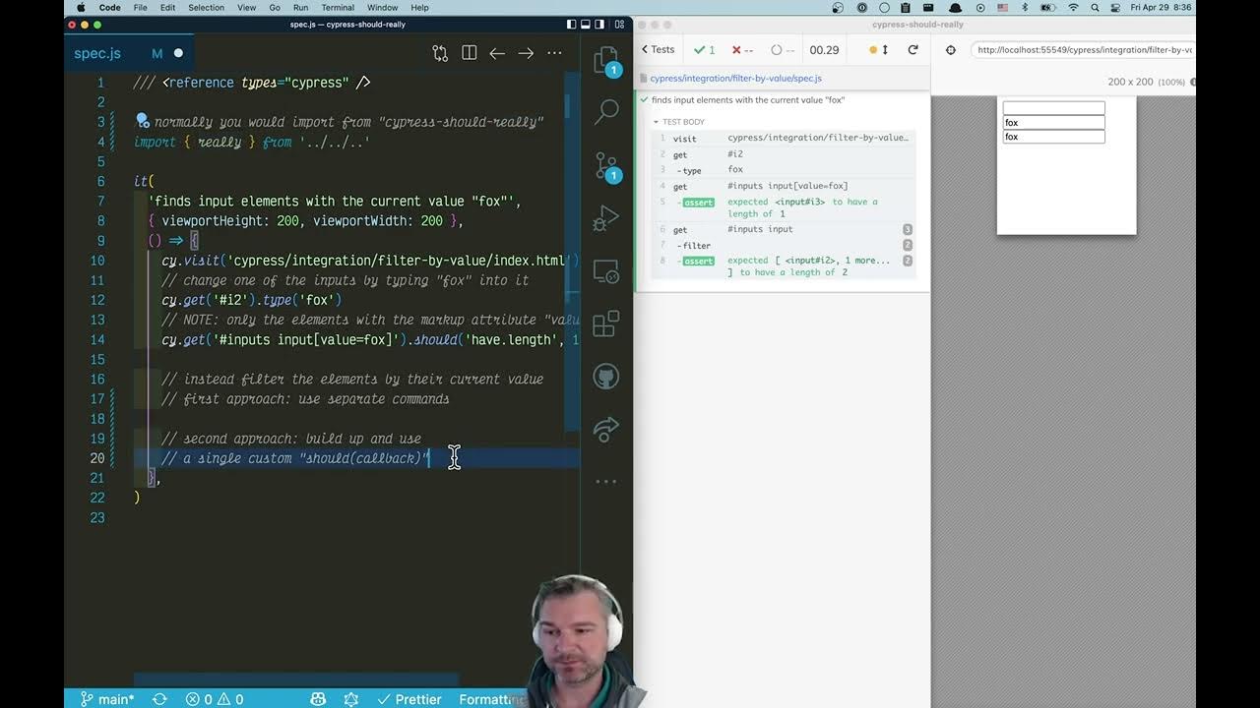This screenshot has height=708, width=1260.
Task: Click the failed tests count
Action: pos(743,49)
